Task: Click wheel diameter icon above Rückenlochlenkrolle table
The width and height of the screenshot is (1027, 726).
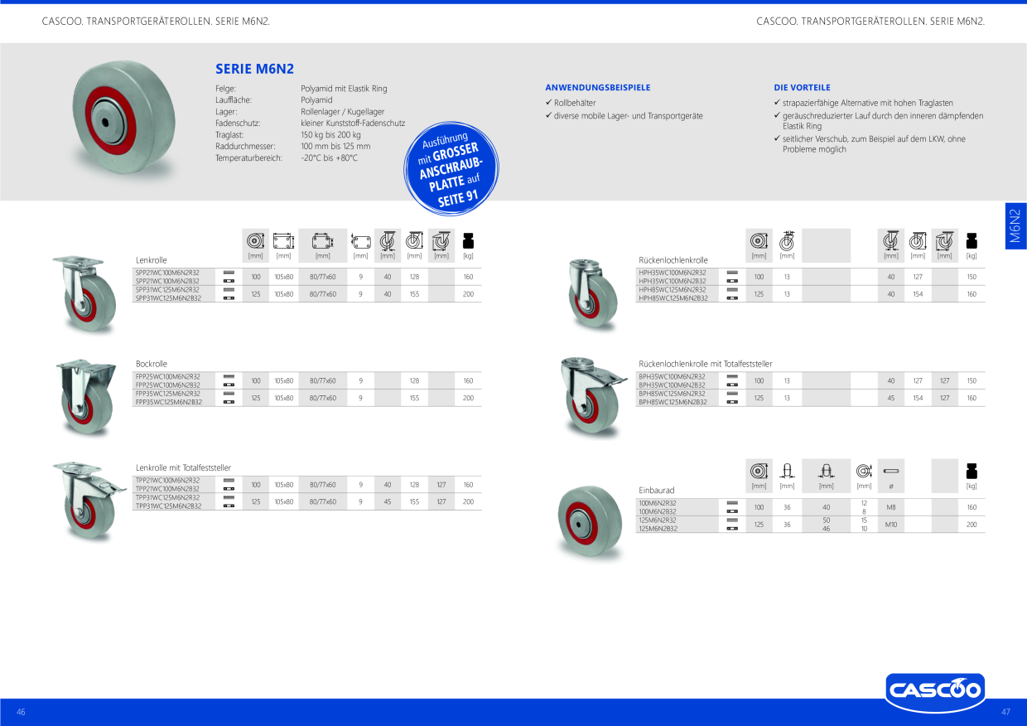Action: tap(759, 240)
